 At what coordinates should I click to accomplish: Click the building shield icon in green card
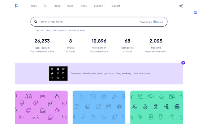[161, 117]
